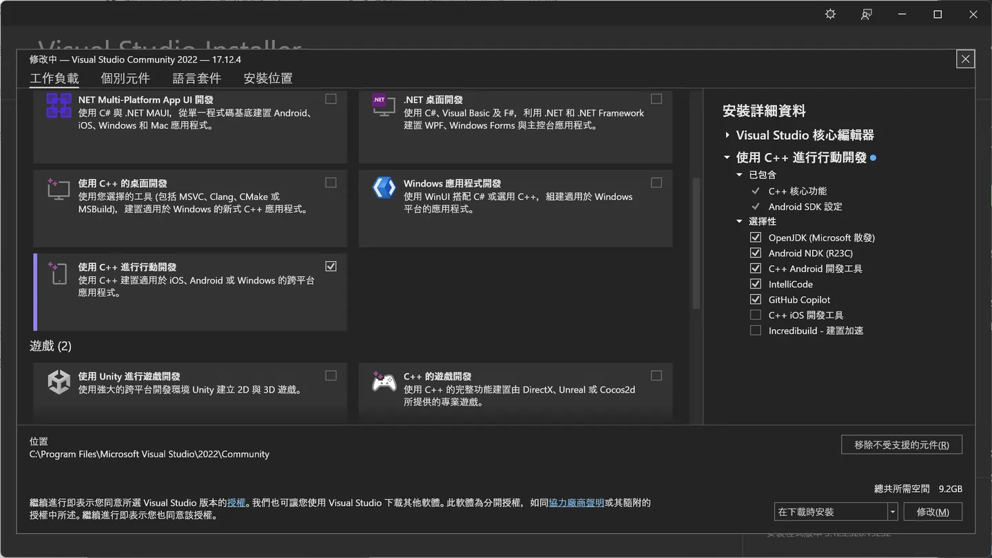Enable the Incredibuild - 建置加速 checkbox
The width and height of the screenshot is (992, 558).
coord(756,331)
